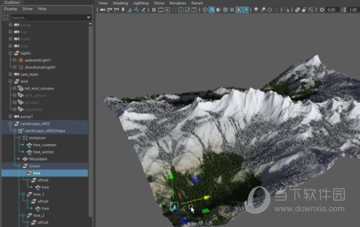Collapse the landscape_v003 node

[10, 124]
